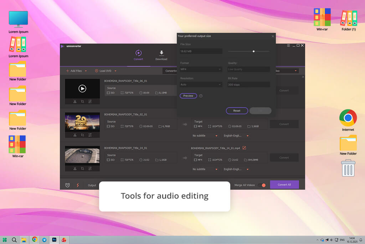Viewport: 365px width, 244px height.
Task: Toggle high speed conversion lightning icon
Action: [78, 185]
